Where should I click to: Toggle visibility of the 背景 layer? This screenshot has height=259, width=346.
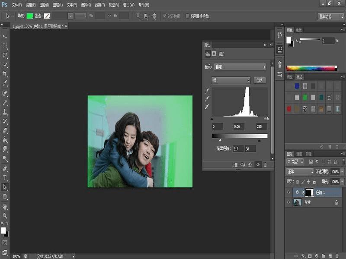coord(289,202)
